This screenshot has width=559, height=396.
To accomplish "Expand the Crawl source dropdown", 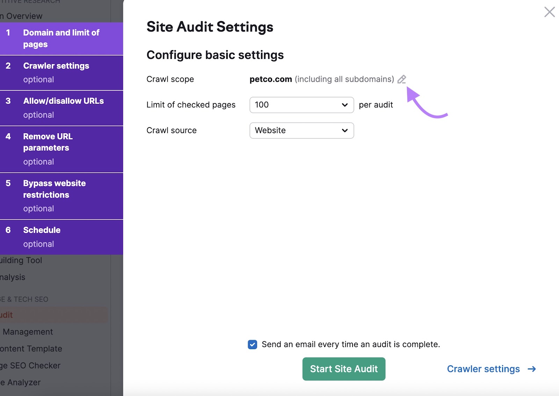I will tap(302, 130).
